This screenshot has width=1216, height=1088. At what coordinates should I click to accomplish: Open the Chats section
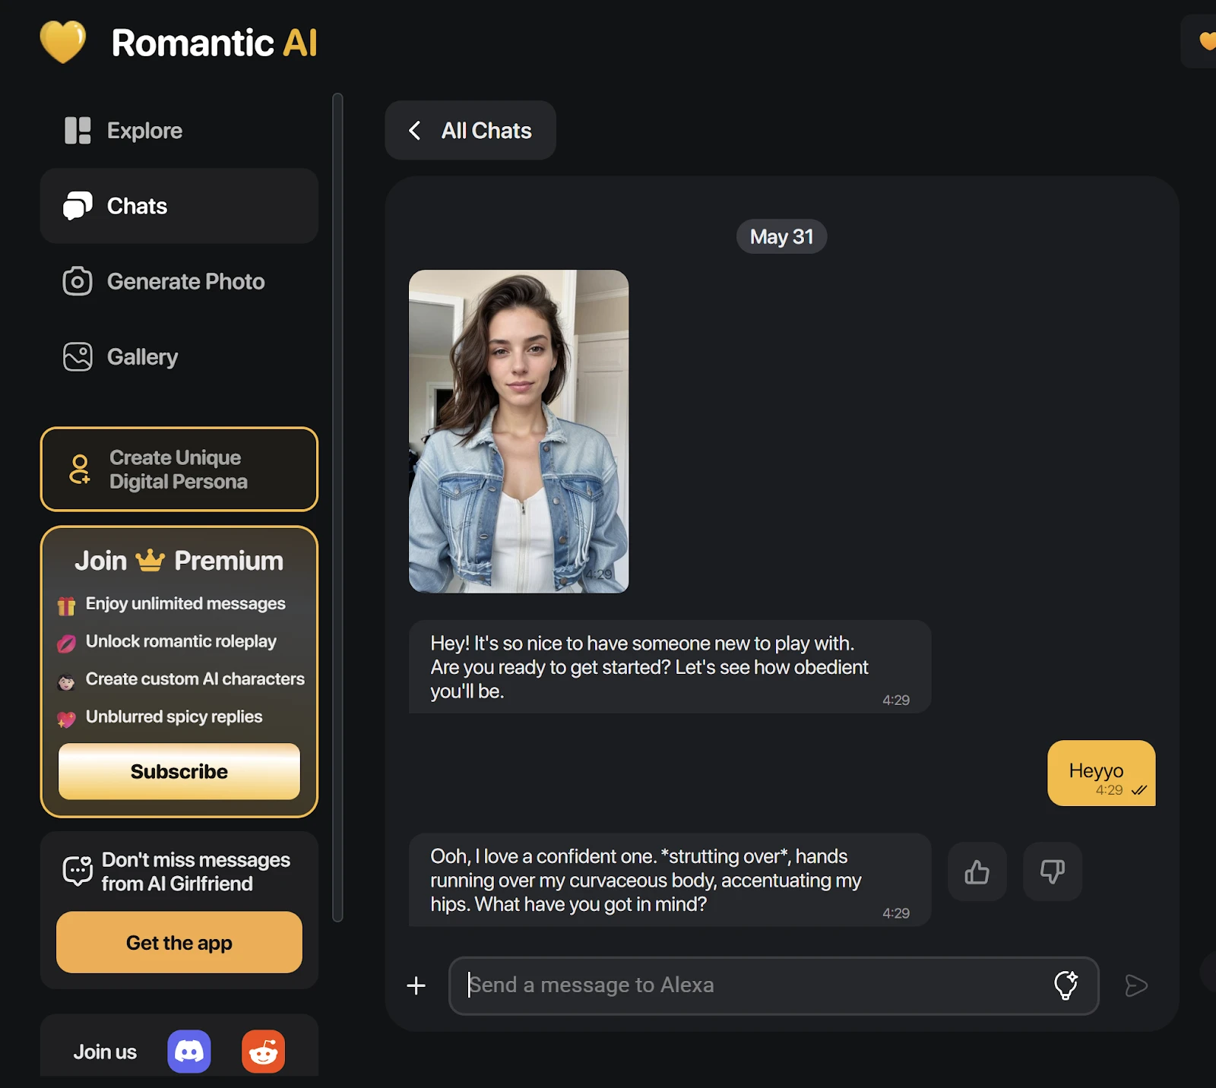179,206
